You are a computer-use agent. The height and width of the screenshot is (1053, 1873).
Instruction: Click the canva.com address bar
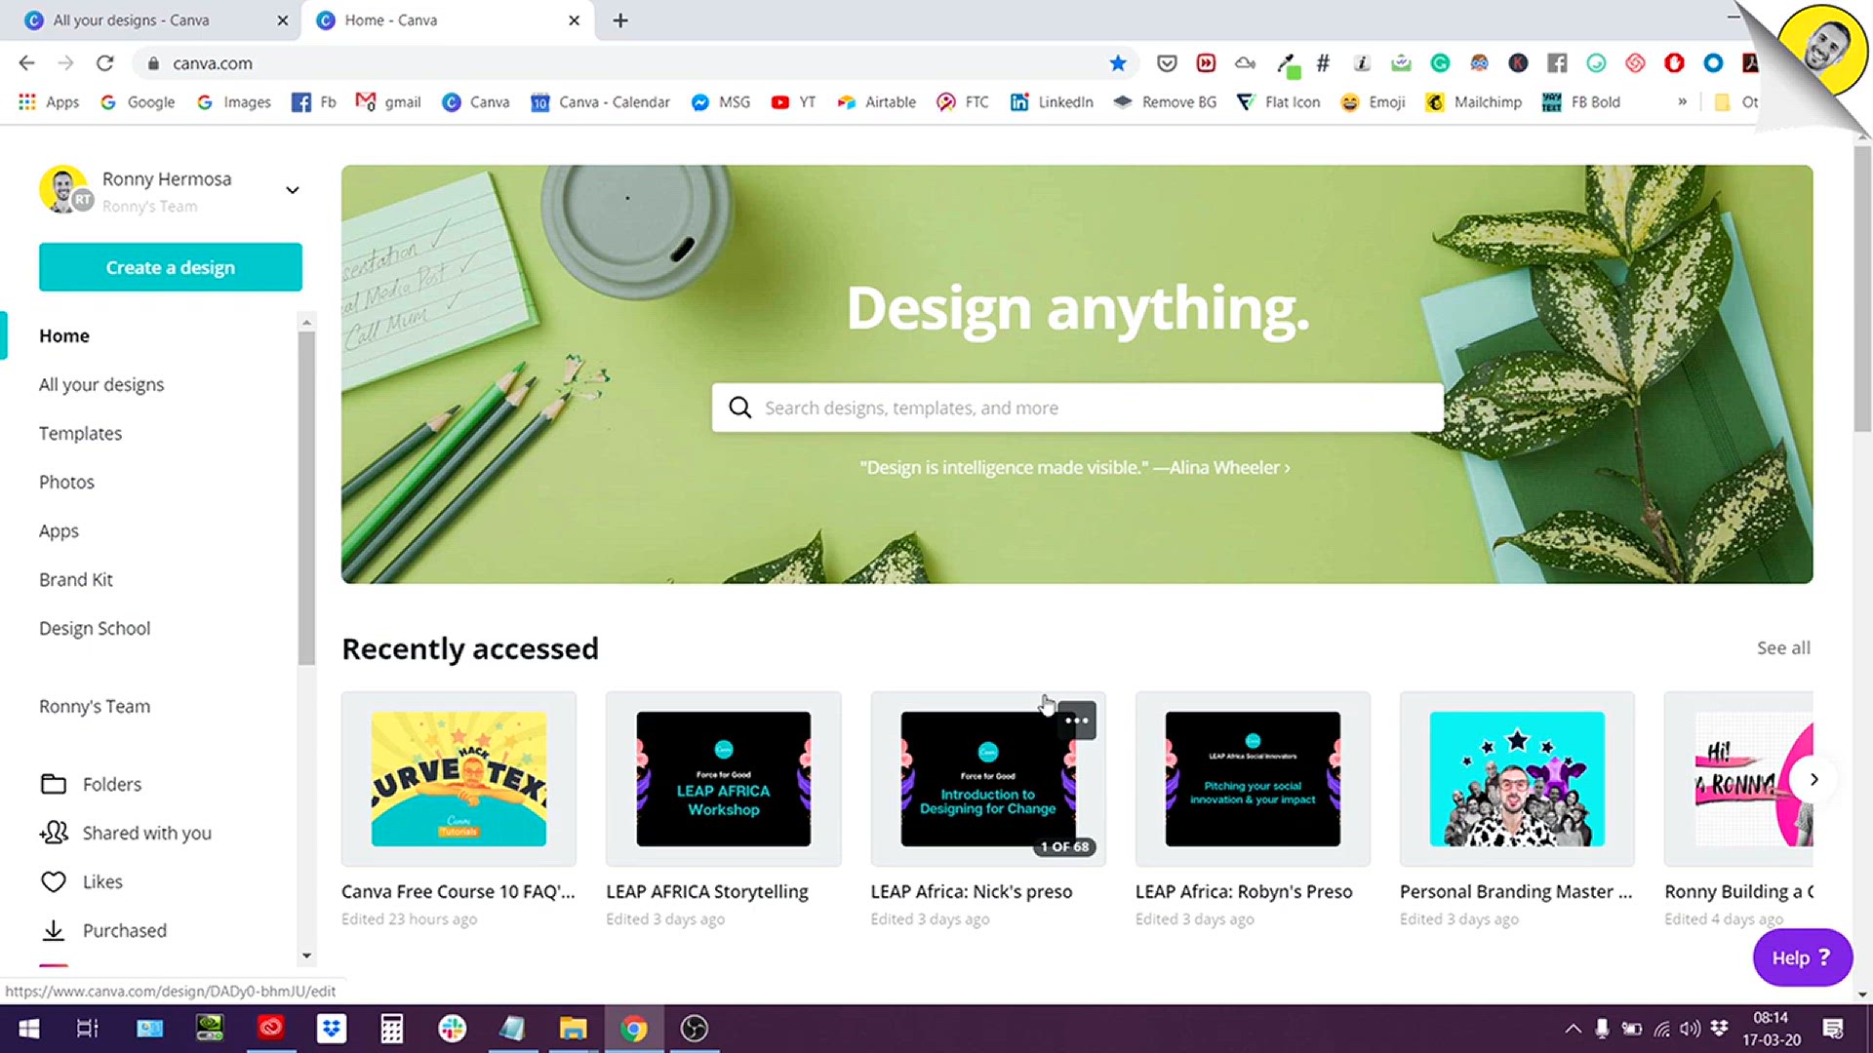624,63
